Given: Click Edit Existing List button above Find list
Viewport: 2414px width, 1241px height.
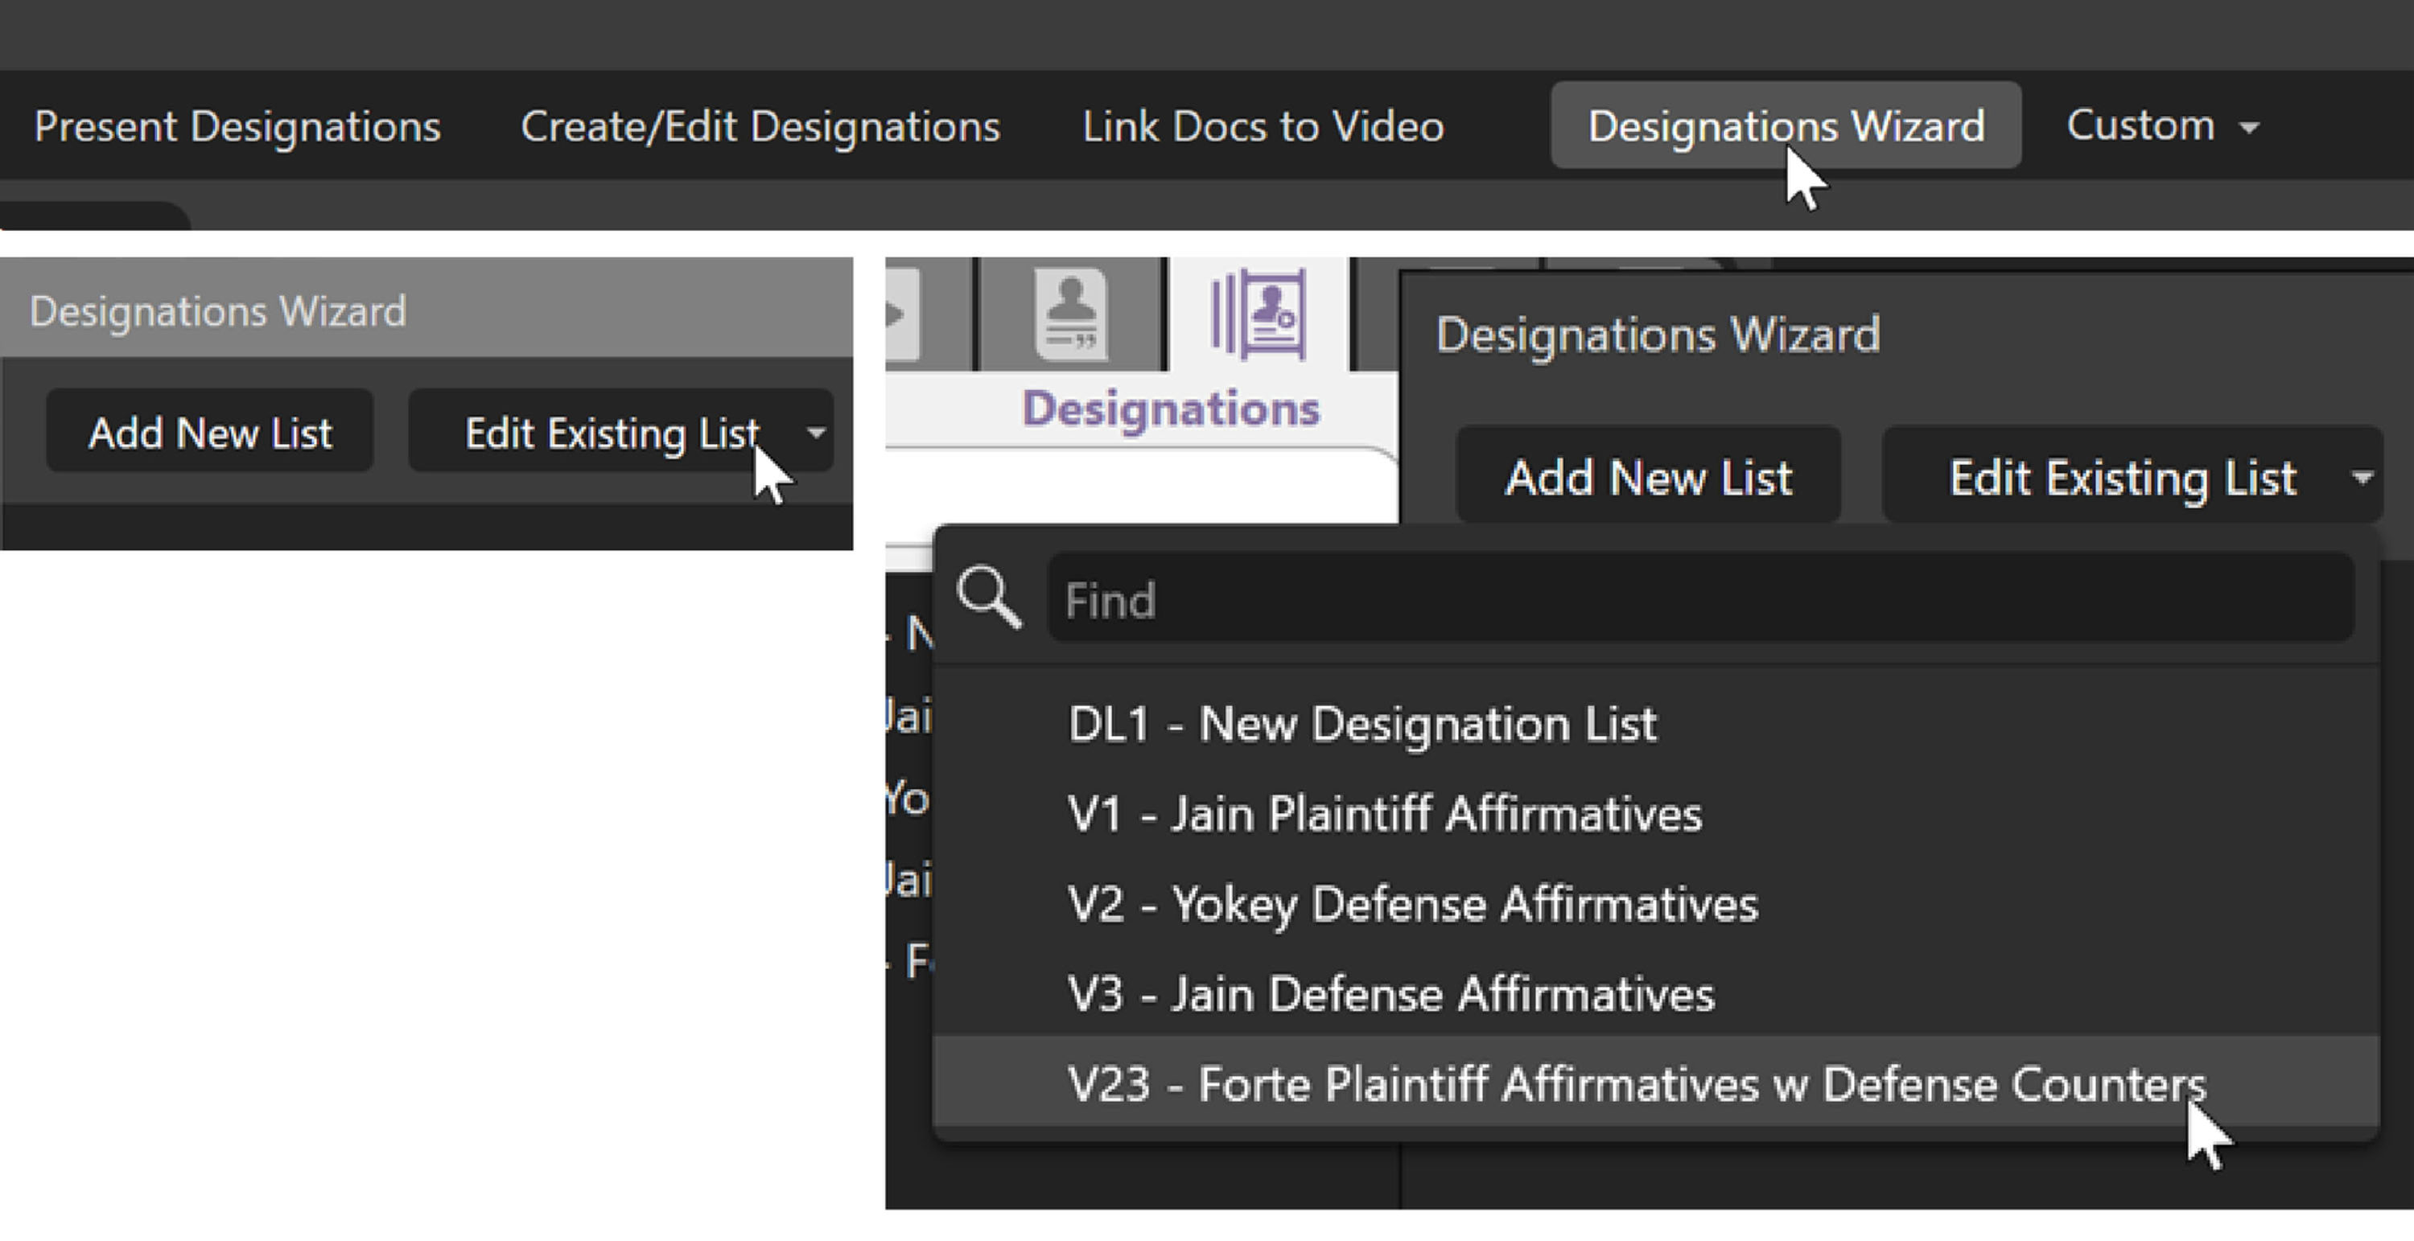Looking at the screenshot, I should click(2122, 478).
